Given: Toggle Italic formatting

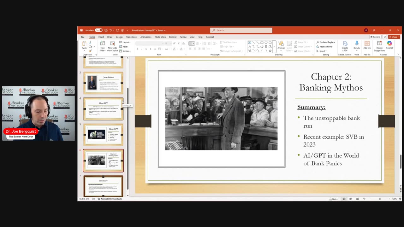Looking at the screenshot, I should pyautogui.click(x=142, y=49).
